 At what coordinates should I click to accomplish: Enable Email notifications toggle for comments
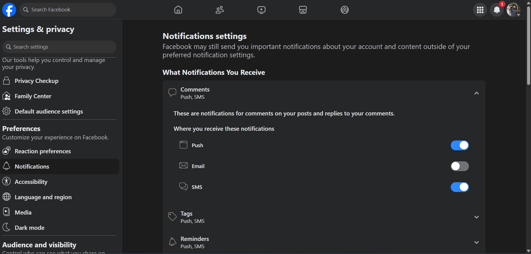(x=460, y=166)
